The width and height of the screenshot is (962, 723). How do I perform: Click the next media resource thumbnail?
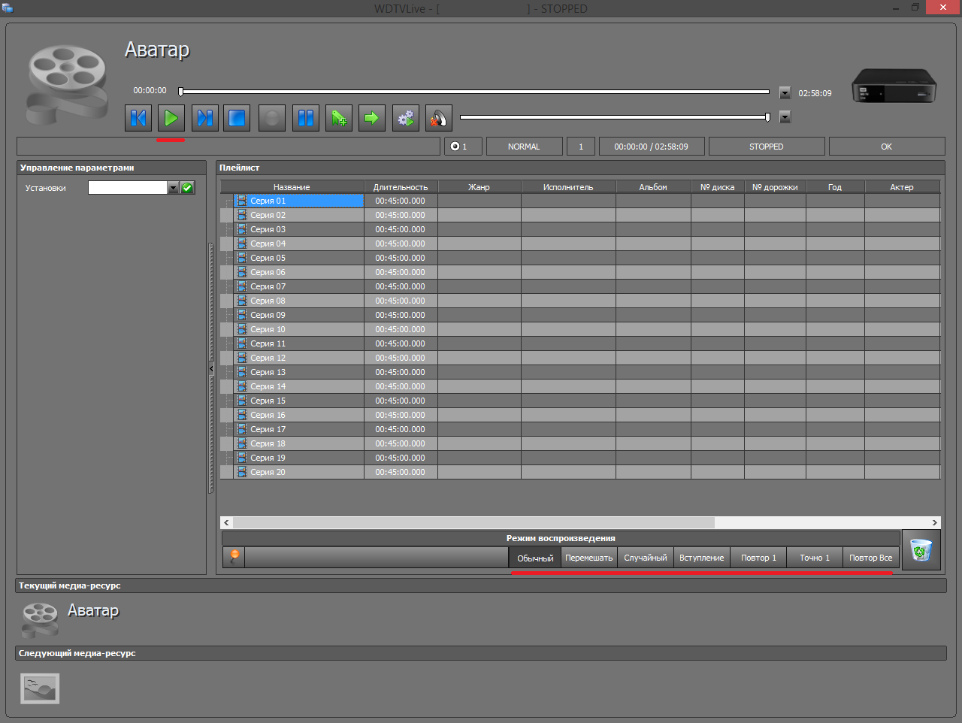40,688
